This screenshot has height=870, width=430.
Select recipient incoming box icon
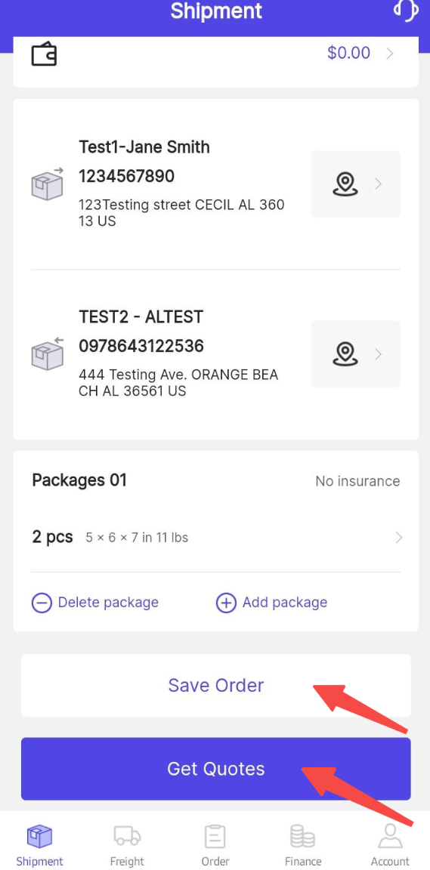point(47,353)
